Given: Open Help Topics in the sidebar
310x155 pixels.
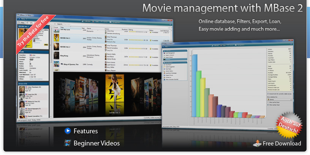Looking at the screenshot, I should point(168,69).
